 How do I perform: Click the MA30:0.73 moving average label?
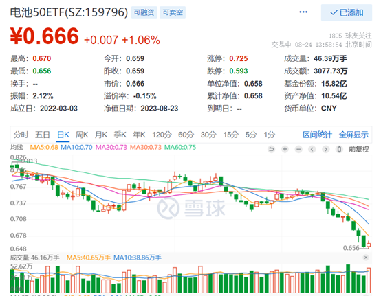(146, 147)
